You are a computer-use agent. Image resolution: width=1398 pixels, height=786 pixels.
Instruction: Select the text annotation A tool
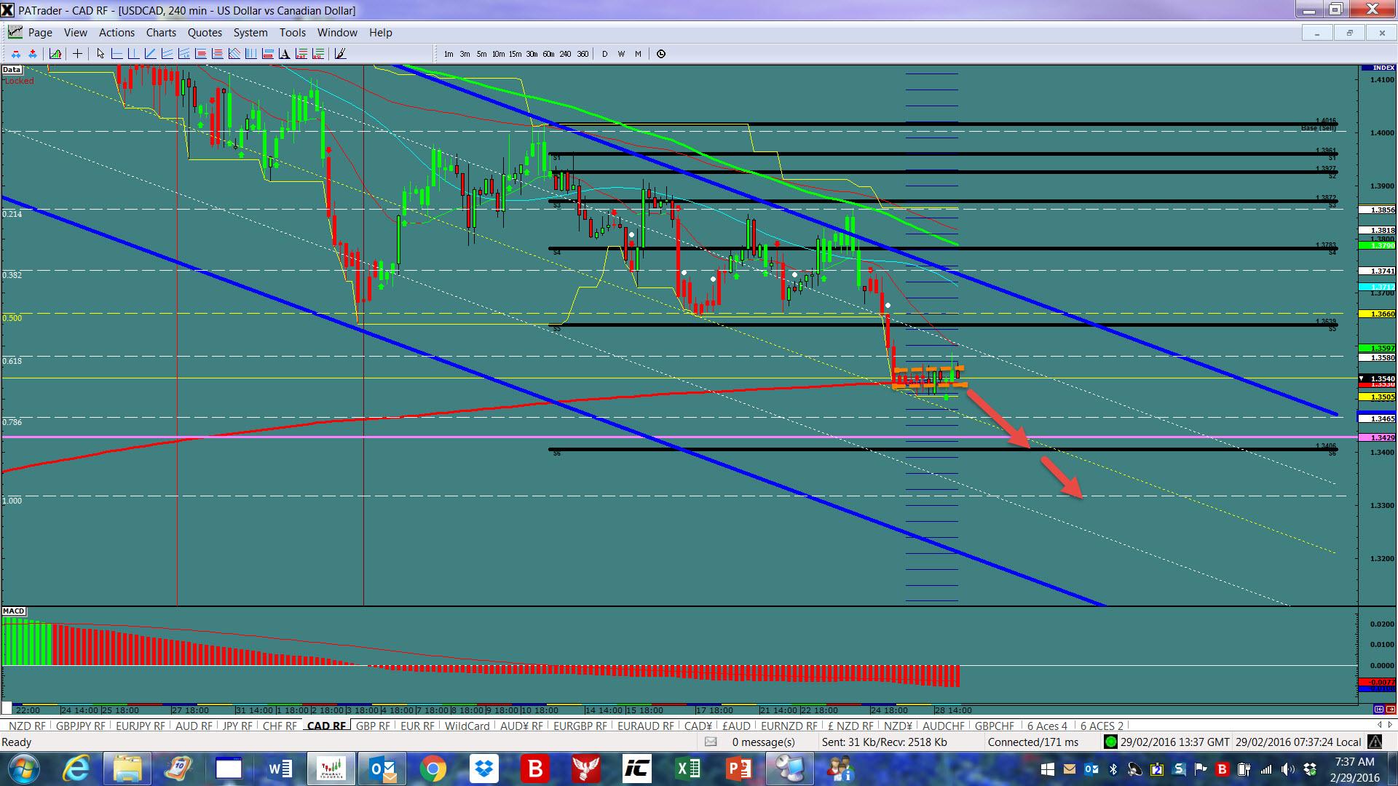click(x=284, y=54)
